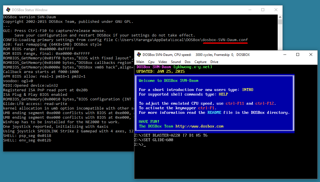Open the Drive menu
This screenshot has height=182, width=320.
(x=214, y=62)
